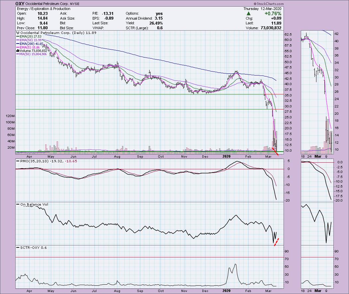349x294 pixels.
Task: Click the green up-triangle change indicator
Action: tap(249, 14)
